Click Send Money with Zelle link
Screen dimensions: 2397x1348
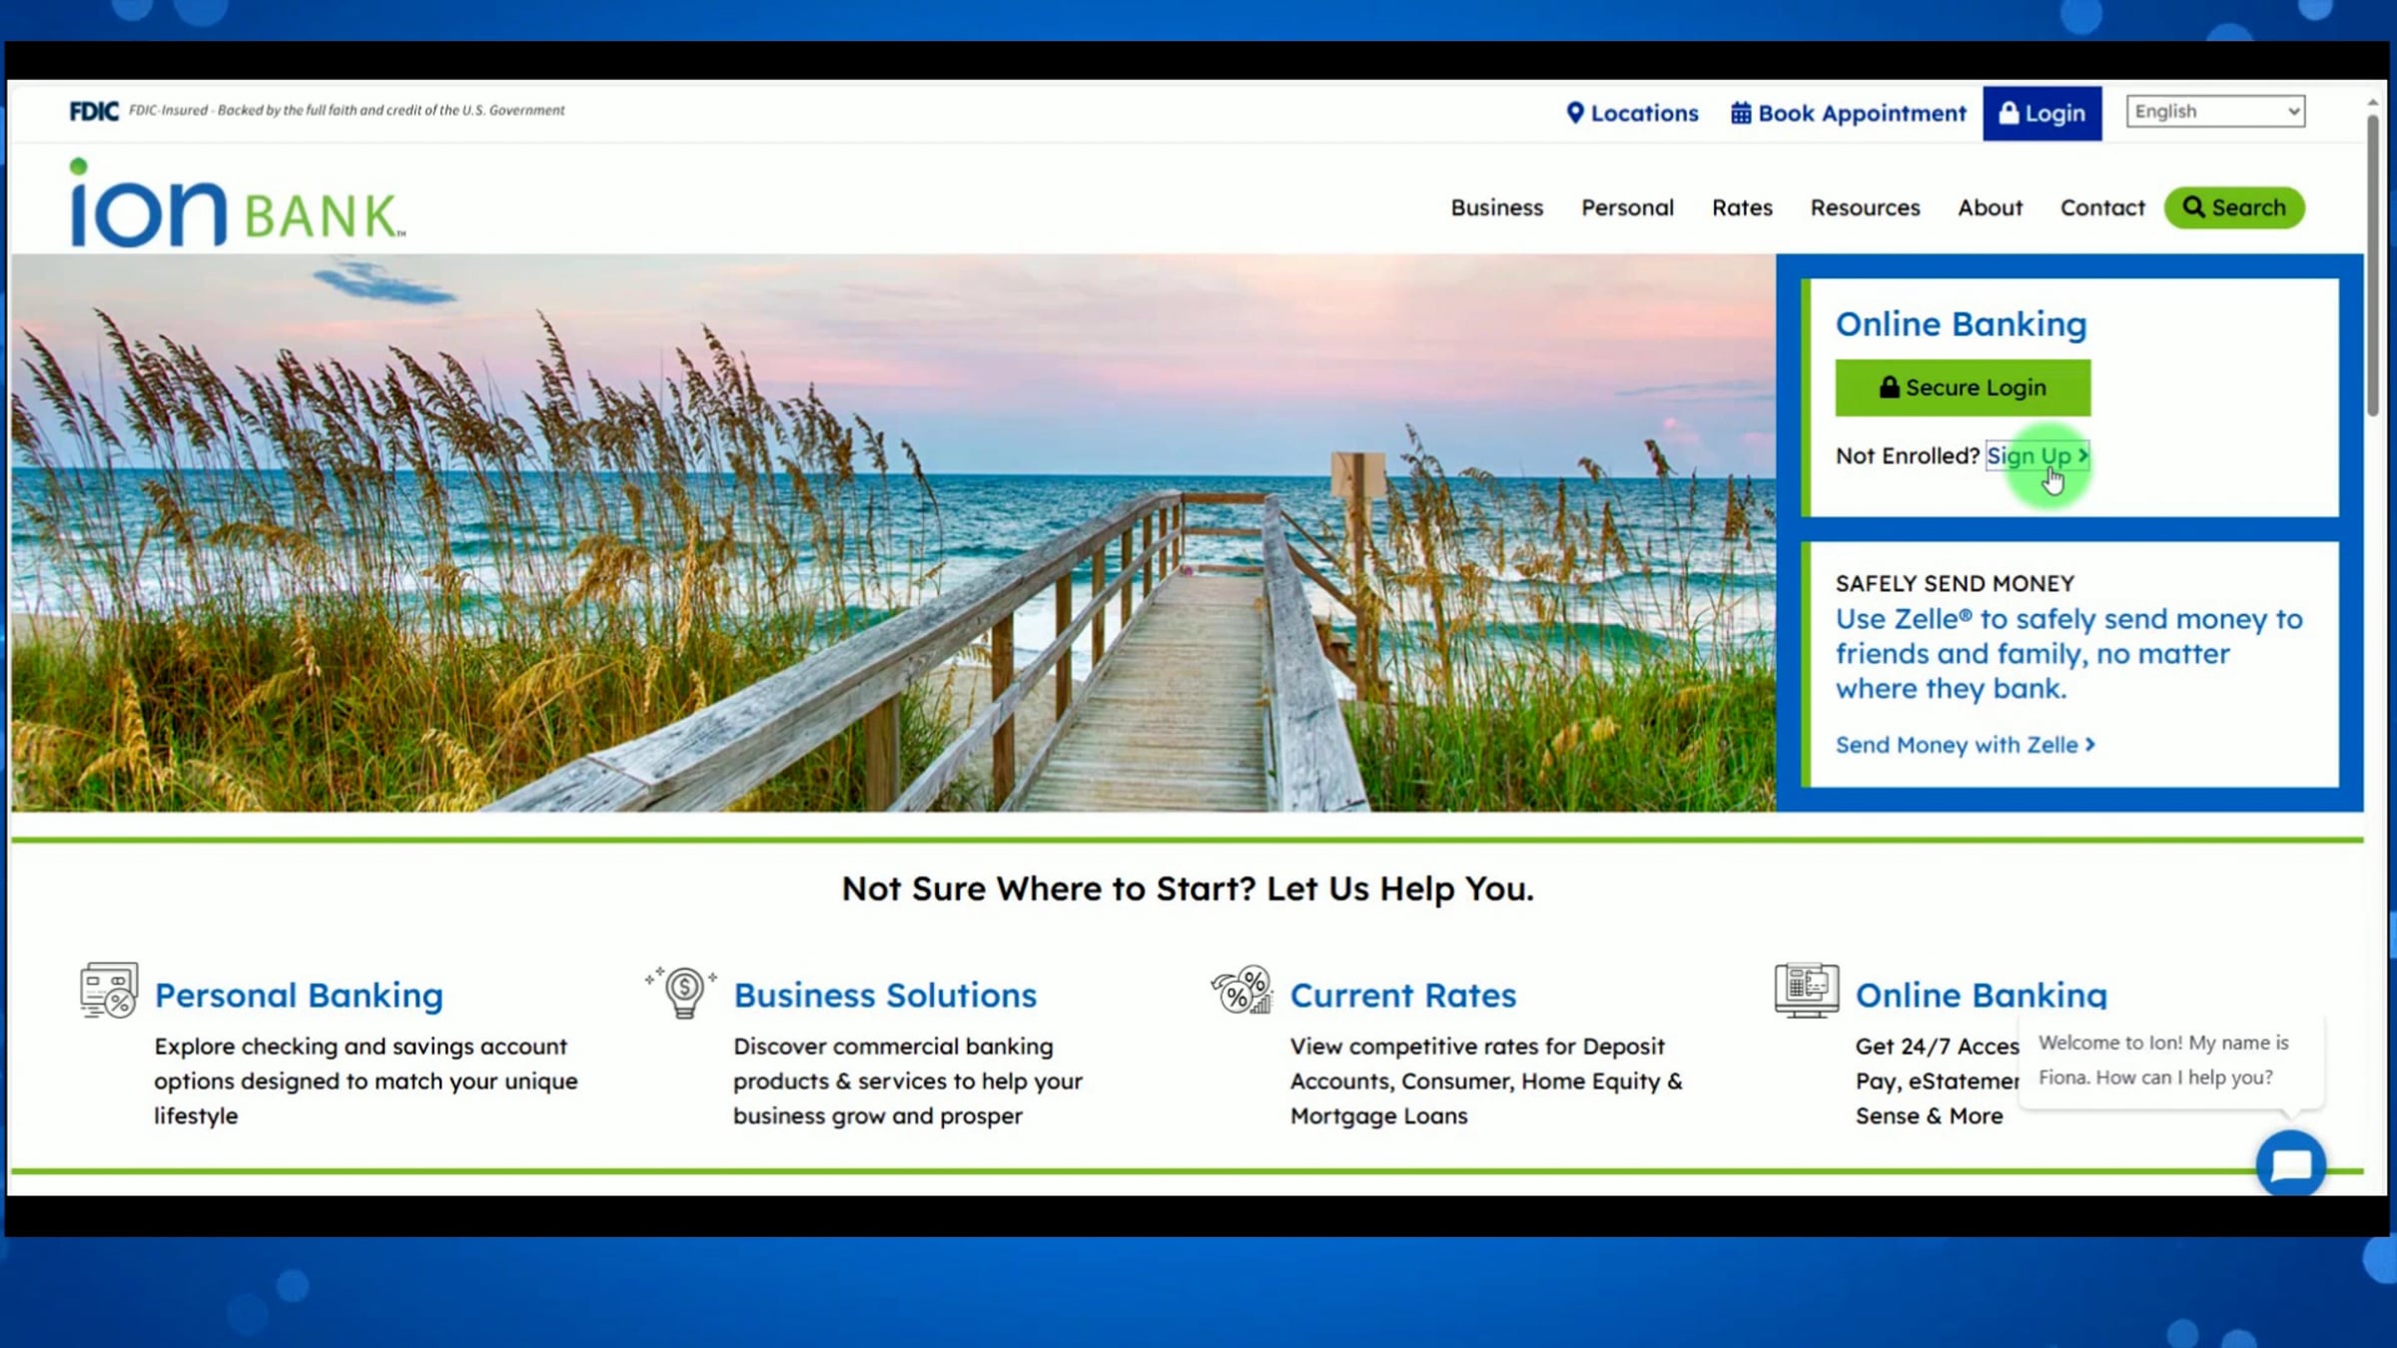[x=1965, y=745]
